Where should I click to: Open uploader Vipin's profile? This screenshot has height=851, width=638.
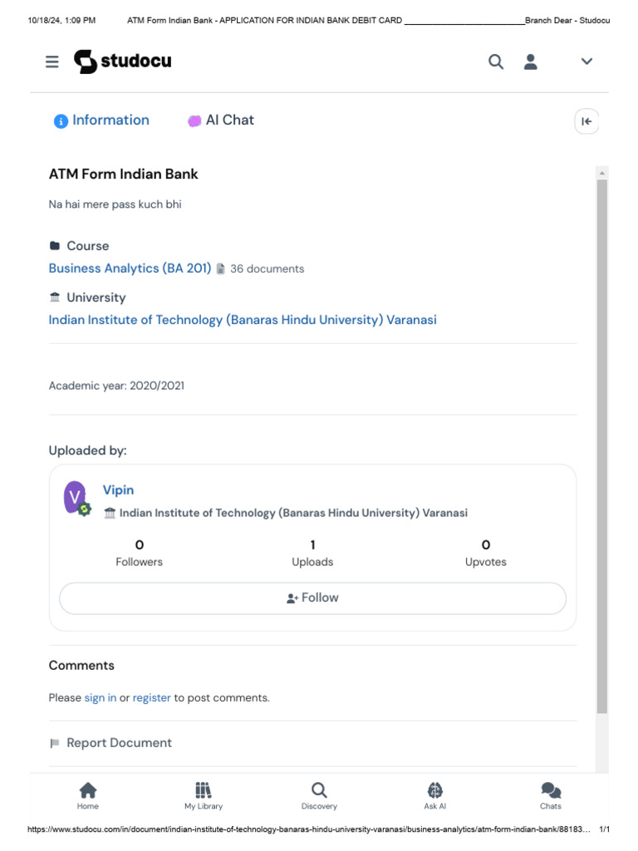click(118, 490)
